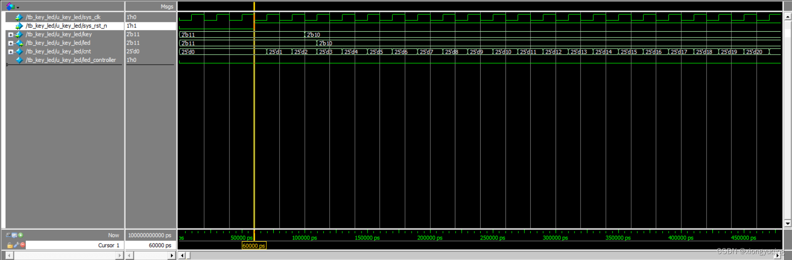
Task: Click the 2'b10 value on led waveform
Action: tap(326, 44)
